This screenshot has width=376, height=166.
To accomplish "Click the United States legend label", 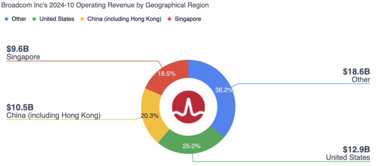I will [57, 19].
